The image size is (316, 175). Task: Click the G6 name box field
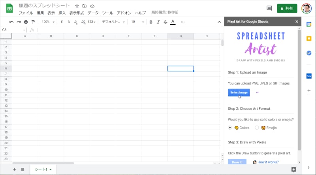(x=12, y=30)
